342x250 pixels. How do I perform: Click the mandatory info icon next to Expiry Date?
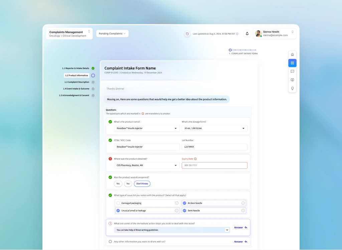click(195, 159)
